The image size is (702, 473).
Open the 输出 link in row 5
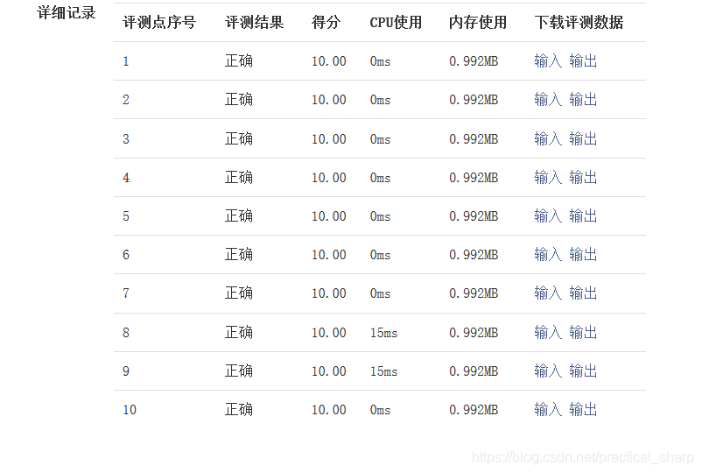click(583, 215)
